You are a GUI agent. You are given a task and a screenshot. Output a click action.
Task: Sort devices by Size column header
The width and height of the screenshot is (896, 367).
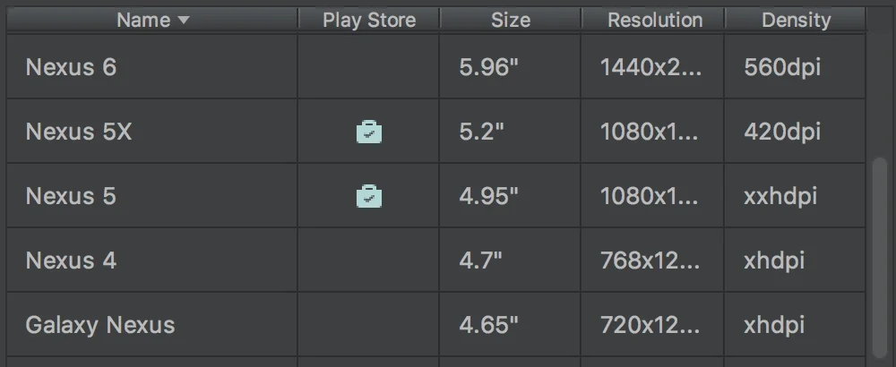(x=511, y=20)
